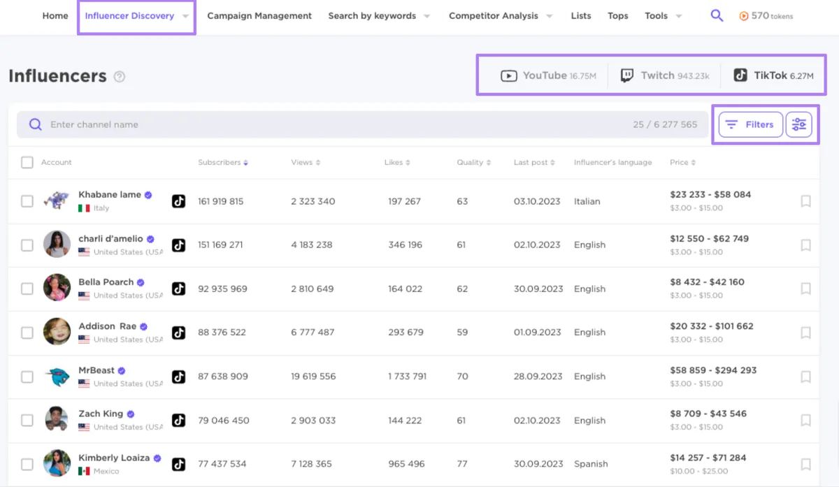The image size is (839, 487).
Task: Bookmark Kimberly Loaiza's row
Action: pyautogui.click(x=805, y=464)
